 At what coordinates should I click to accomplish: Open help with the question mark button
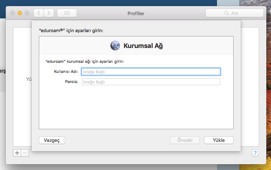pyautogui.click(x=255, y=153)
